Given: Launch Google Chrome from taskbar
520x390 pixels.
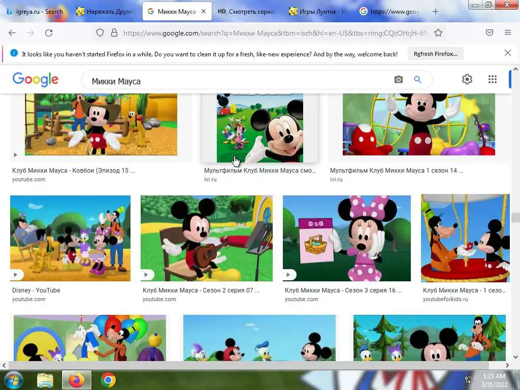Looking at the screenshot, I should [108, 380].
